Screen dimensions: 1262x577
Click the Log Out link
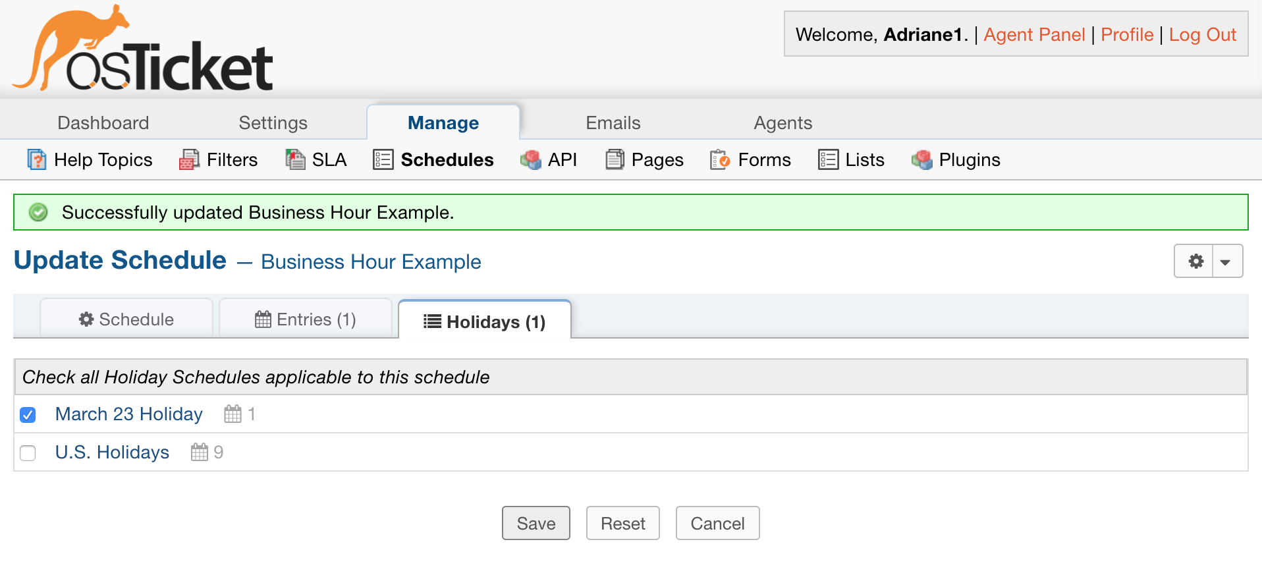pos(1203,34)
